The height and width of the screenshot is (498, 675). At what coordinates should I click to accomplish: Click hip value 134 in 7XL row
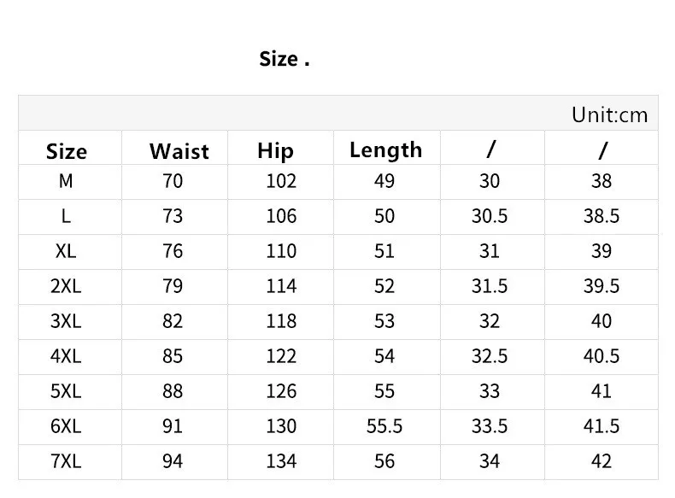[x=281, y=461]
